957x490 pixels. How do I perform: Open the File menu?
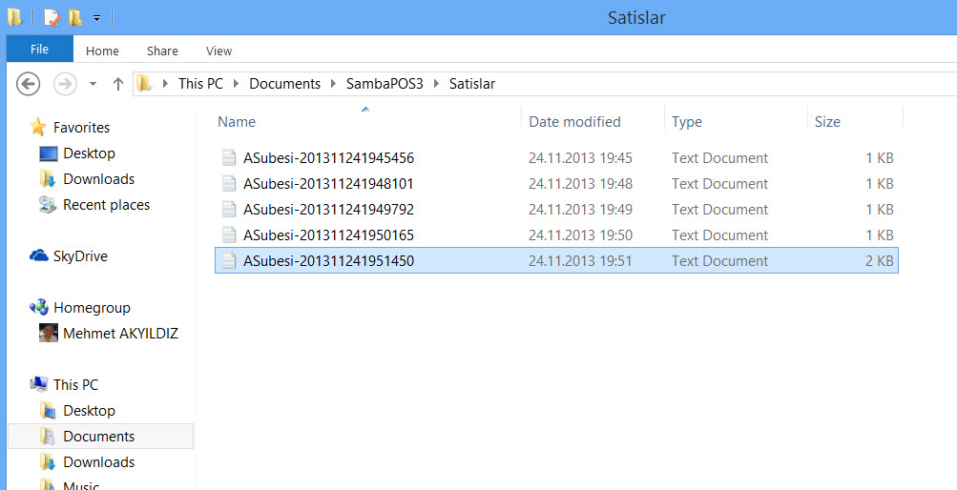click(x=39, y=50)
